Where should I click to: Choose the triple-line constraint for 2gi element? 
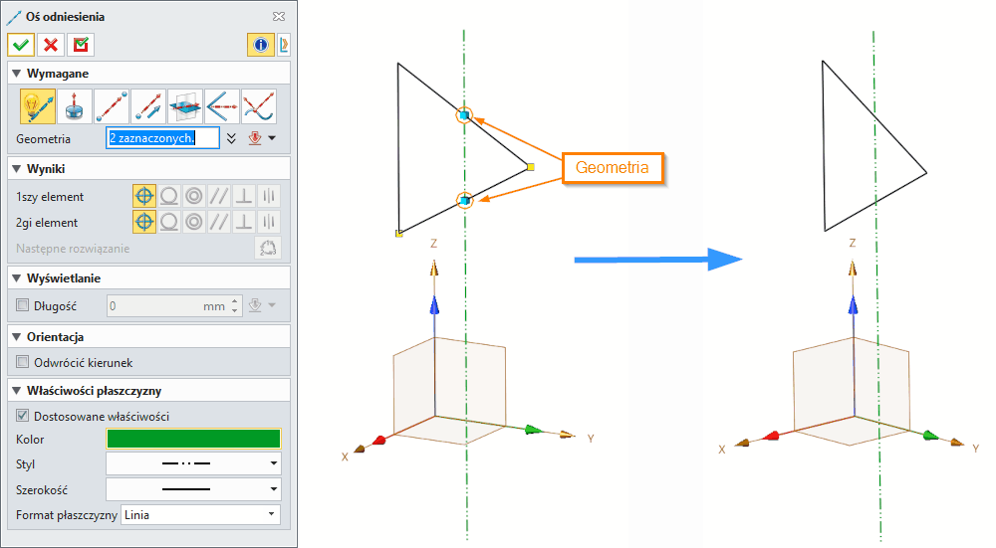(268, 222)
